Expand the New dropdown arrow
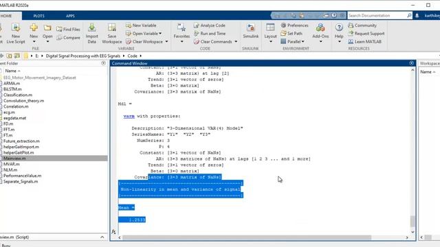Screen dimensions: 440x247 click(34, 42)
